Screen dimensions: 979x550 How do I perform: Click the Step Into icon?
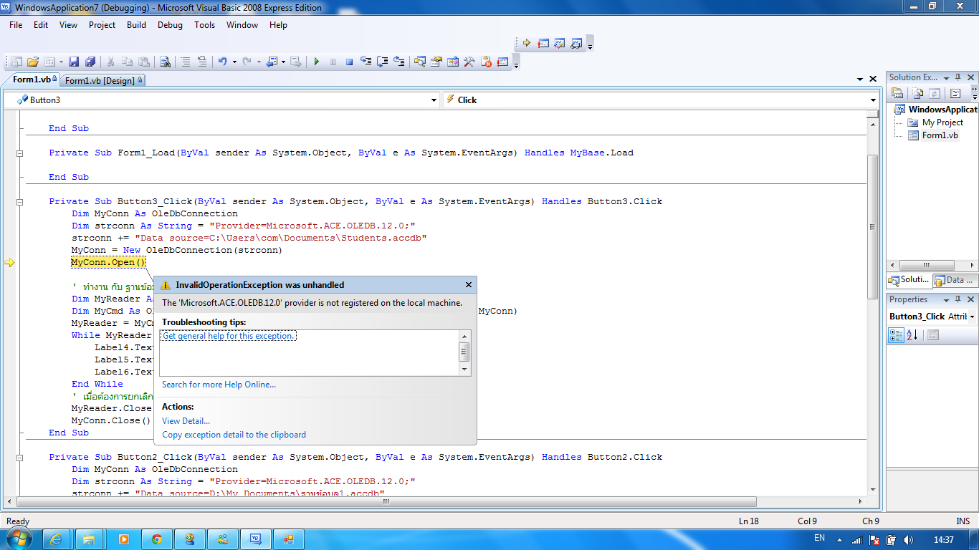pyautogui.click(x=366, y=62)
